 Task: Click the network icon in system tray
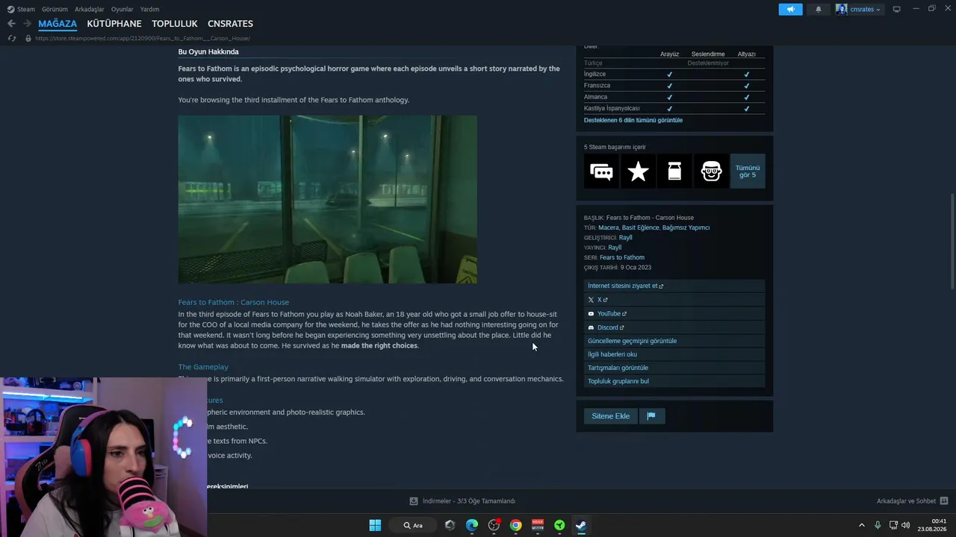pyautogui.click(x=893, y=525)
